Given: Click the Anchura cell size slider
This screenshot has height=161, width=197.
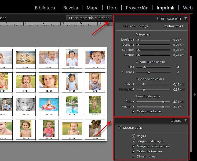Looking at the screenshot, I should [x=153, y=107].
